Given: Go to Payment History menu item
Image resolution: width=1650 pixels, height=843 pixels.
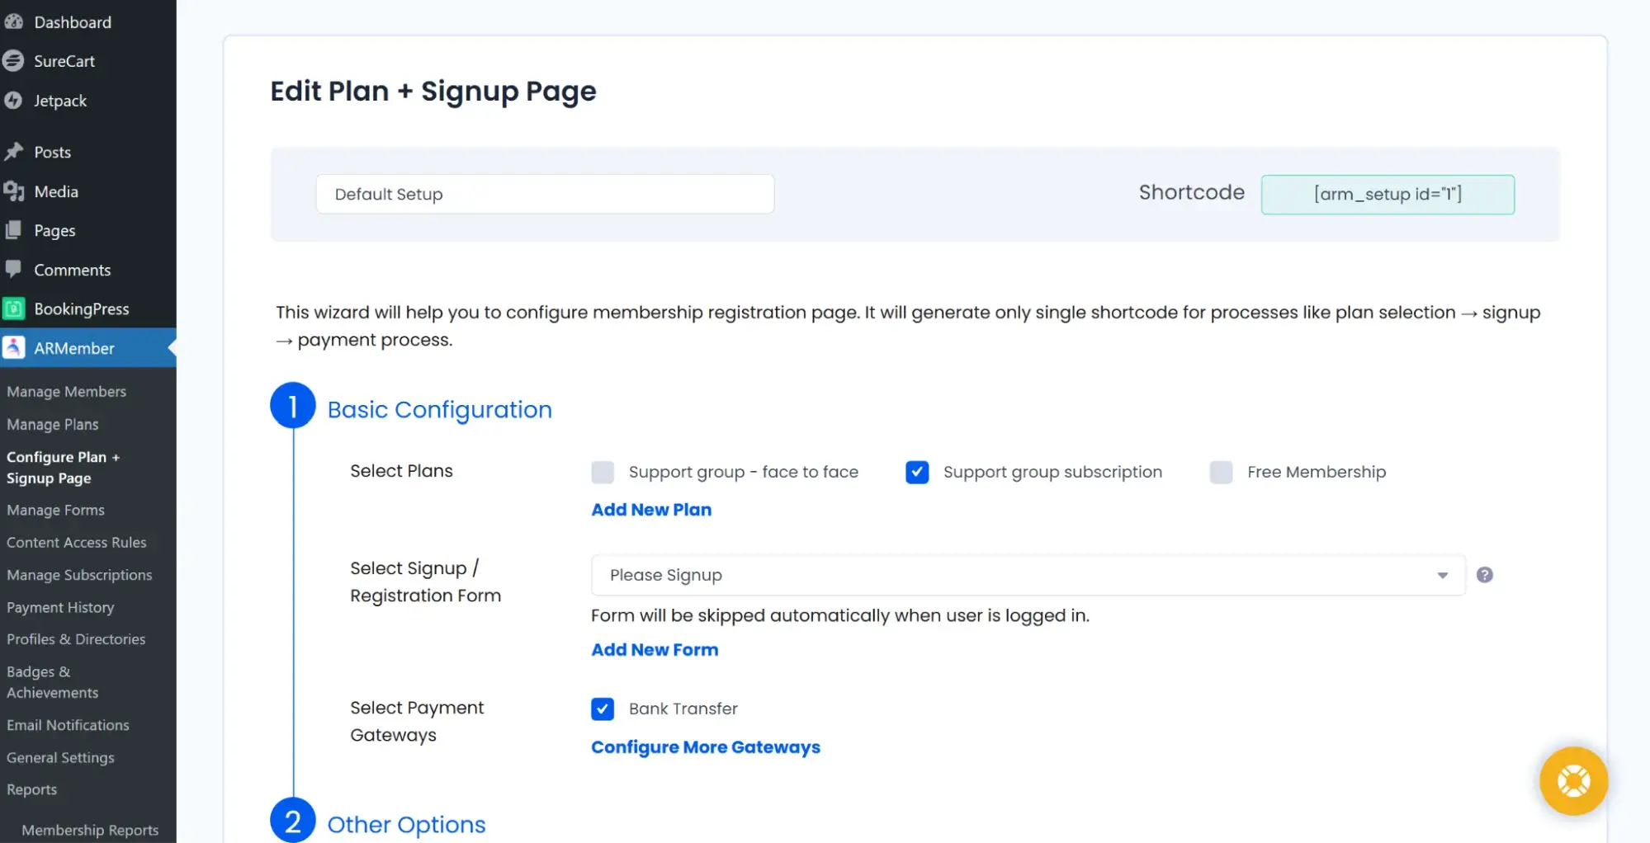Looking at the screenshot, I should 60,607.
